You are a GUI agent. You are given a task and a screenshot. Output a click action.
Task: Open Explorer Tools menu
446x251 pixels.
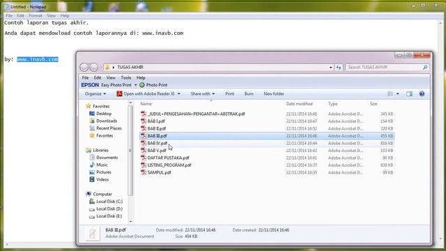click(126, 77)
